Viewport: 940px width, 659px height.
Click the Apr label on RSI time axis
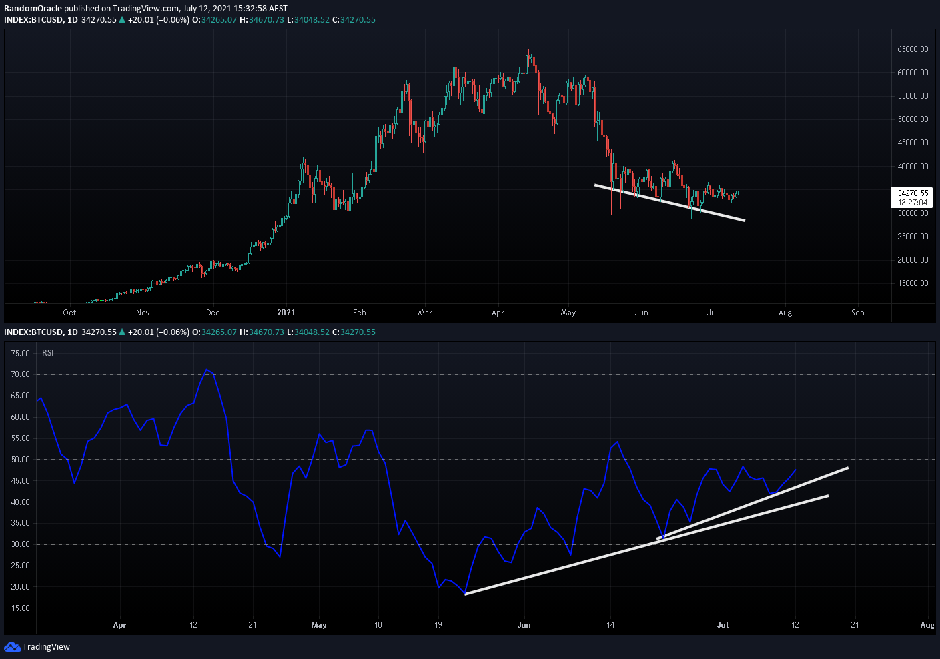click(119, 625)
